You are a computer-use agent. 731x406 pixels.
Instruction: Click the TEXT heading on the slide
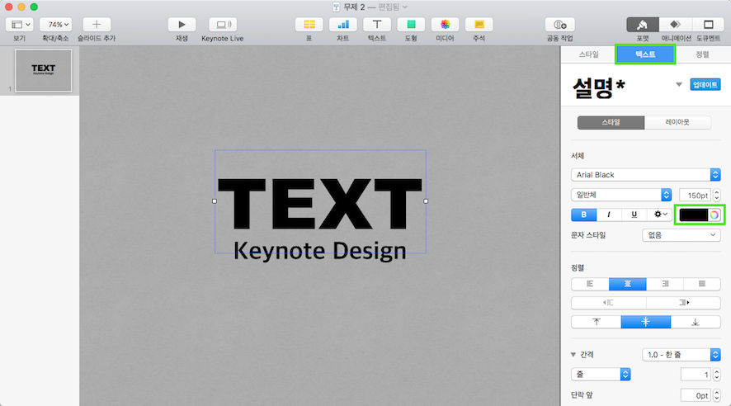click(x=320, y=204)
